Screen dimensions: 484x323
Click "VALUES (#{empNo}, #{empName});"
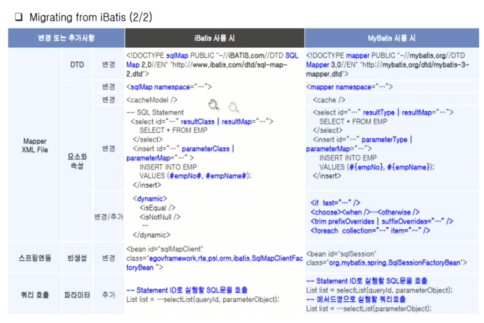point(377,166)
